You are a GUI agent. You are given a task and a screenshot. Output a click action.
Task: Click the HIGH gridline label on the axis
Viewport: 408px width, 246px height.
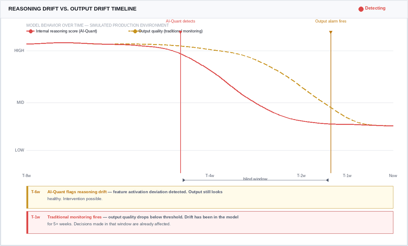click(19, 50)
